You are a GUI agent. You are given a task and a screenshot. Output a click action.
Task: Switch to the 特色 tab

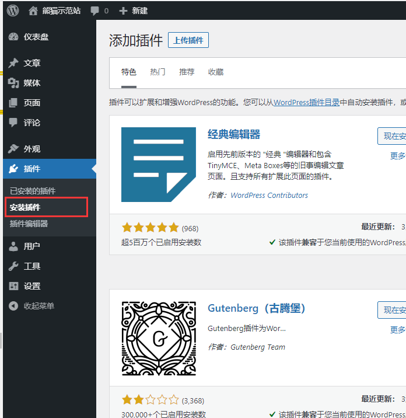coord(129,72)
